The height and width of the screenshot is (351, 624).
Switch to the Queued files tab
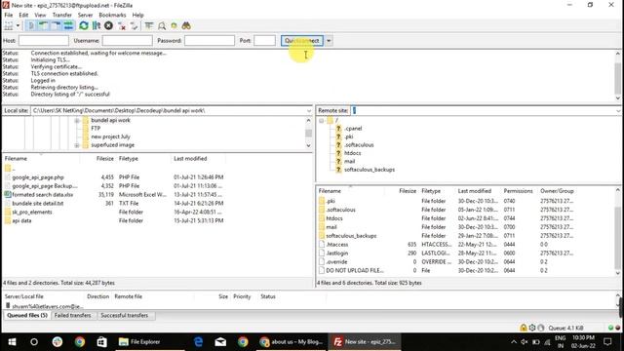[27, 315]
